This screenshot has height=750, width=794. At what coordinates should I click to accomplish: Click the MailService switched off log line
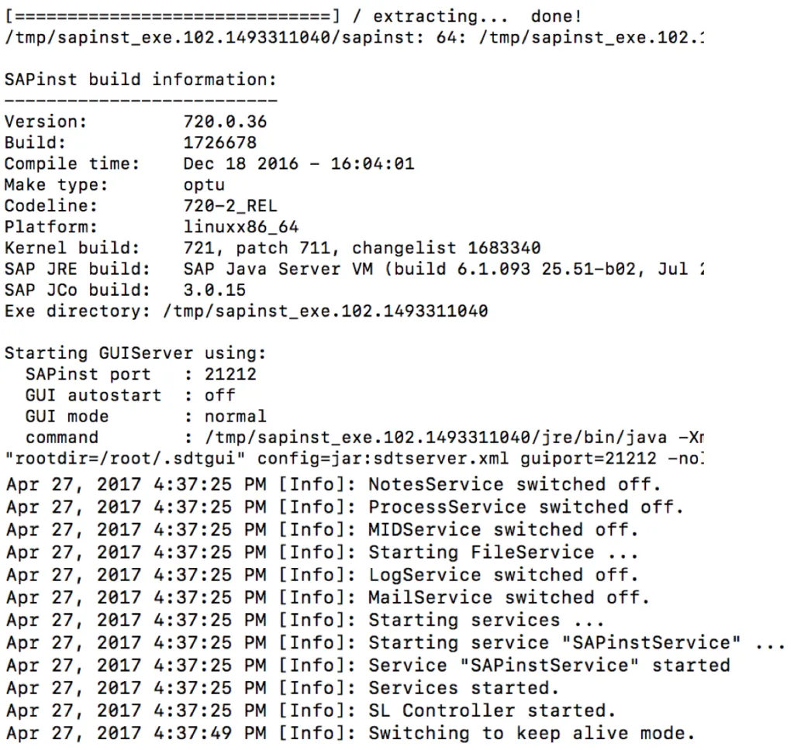[x=327, y=597]
